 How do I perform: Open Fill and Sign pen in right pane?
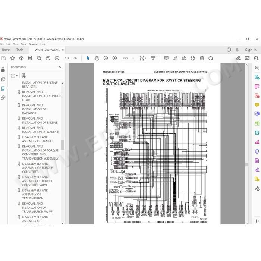(257, 170)
